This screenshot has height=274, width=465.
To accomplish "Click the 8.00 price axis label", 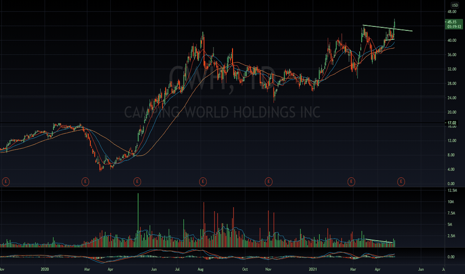I will tap(451, 155).
